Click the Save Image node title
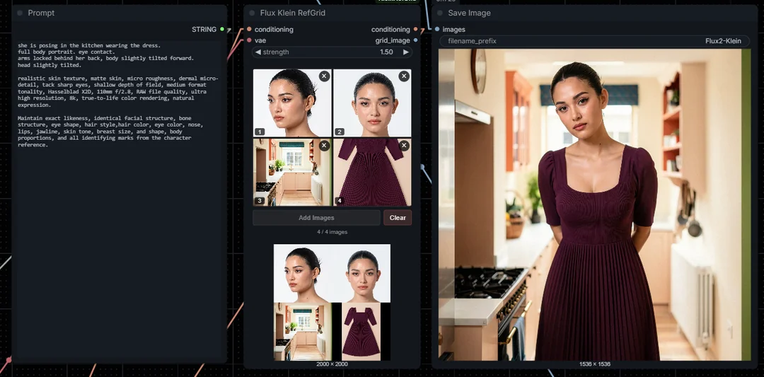764x377 pixels. [469, 13]
